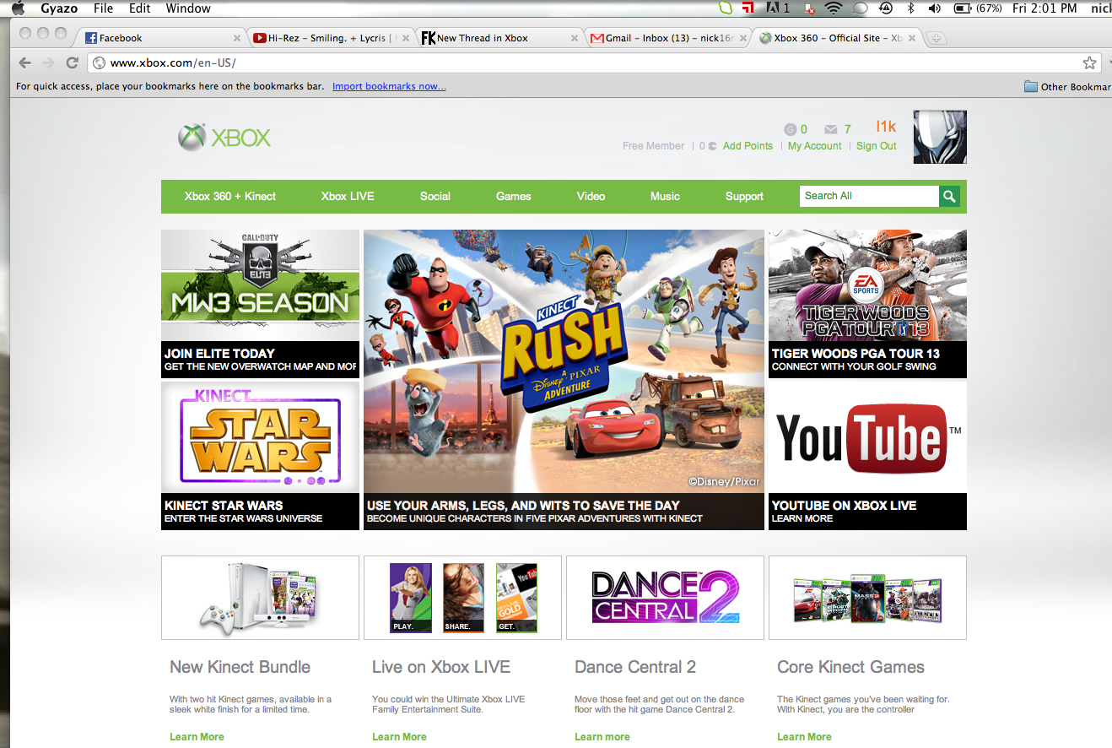Screen dimensions: 1112x748
Task: Click the Time Machine menu bar icon
Action: [886, 8]
